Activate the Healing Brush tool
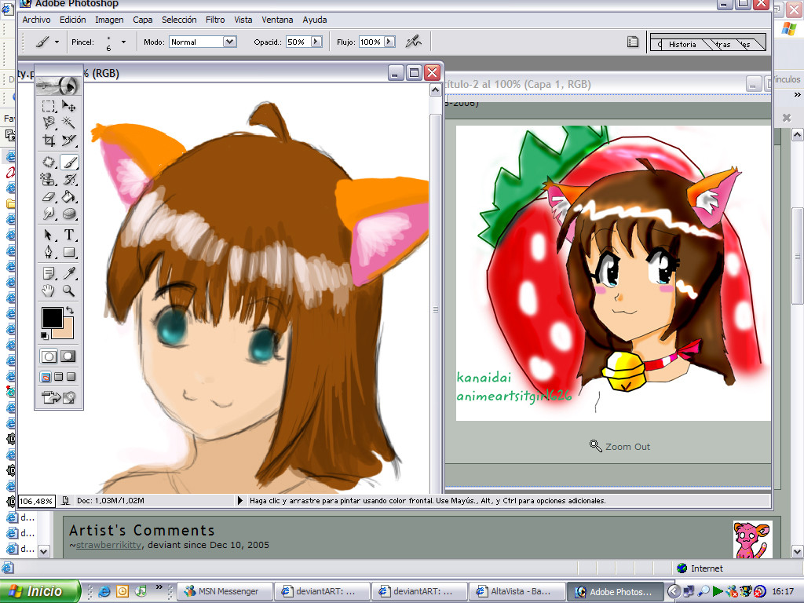Viewport: 804px width, 603px height. (49, 163)
